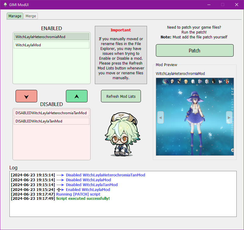244x230 pixels.
Task: Switch to the Merge tab
Action: [30, 16]
